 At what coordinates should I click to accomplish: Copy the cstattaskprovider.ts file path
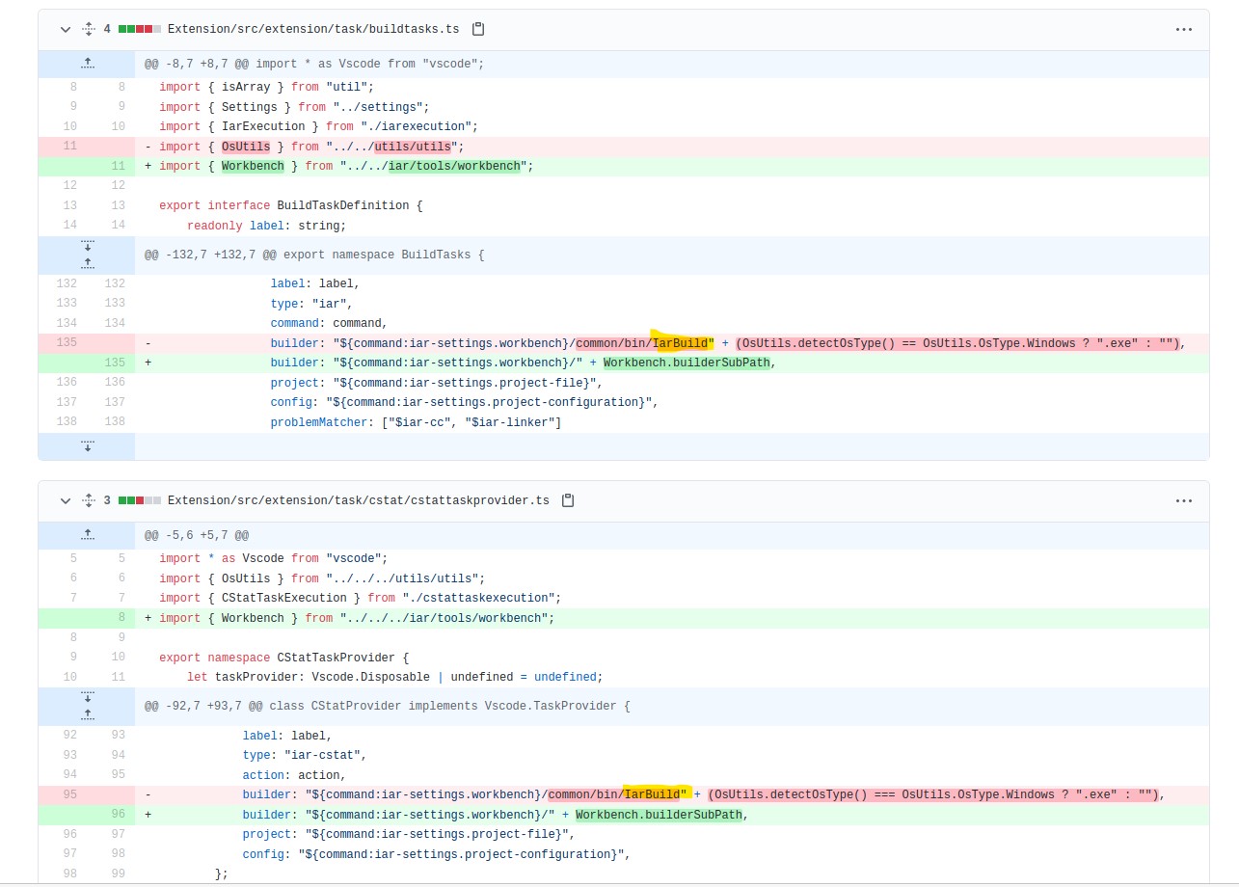click(x=567, y=500)
